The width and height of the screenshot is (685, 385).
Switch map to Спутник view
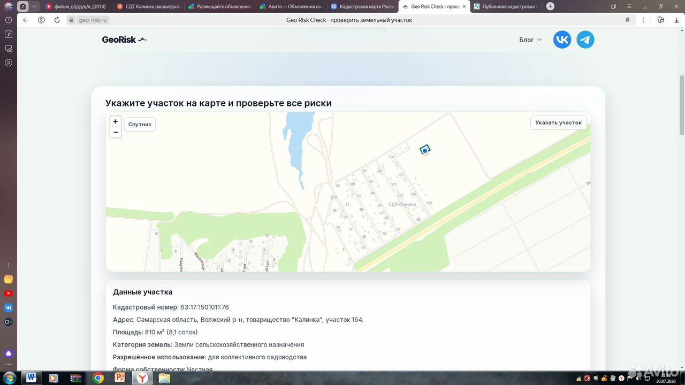[140, 124]
